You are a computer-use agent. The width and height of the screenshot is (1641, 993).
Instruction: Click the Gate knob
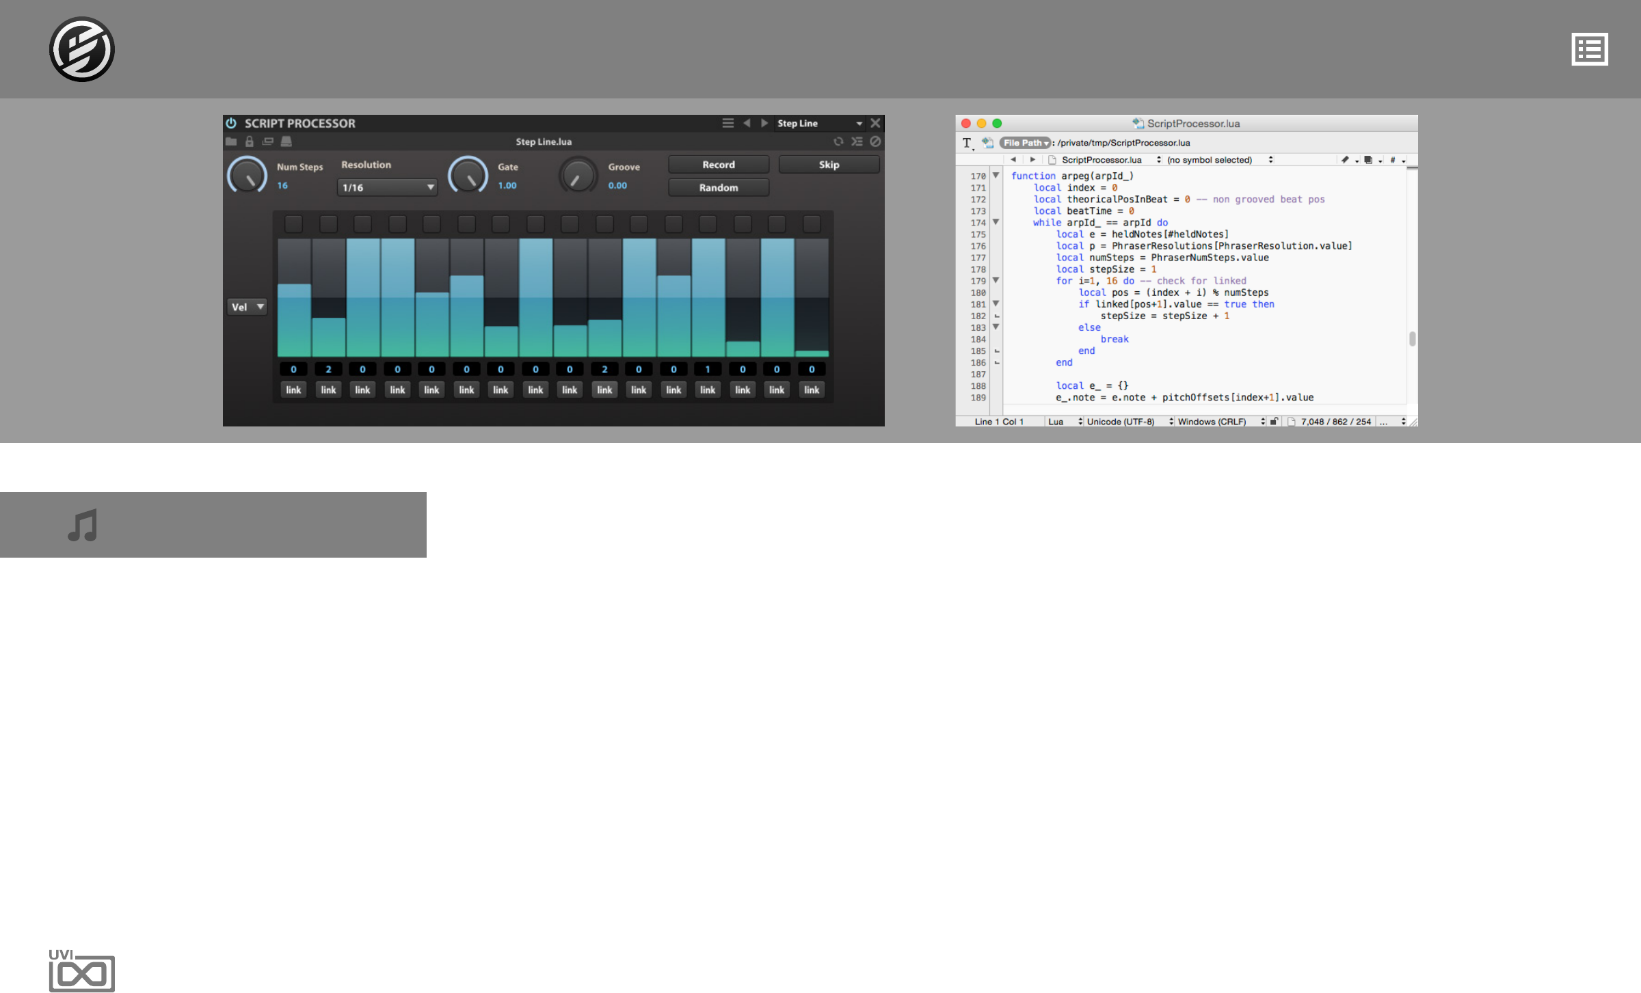tap(468, 175)
